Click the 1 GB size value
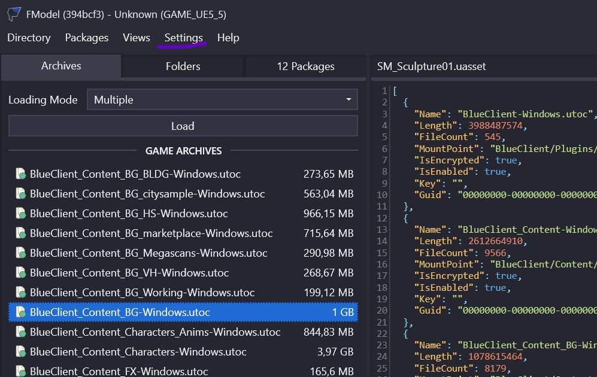Screen dimensions: 597x377 tap(343, 312)
